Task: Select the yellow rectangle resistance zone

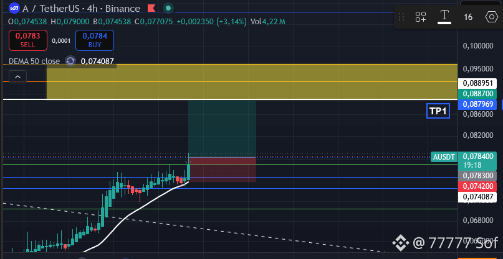Action: pyautogui.click(x=252, y=81)
